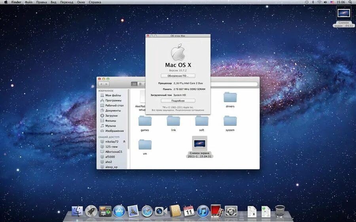This screenshot has width=356, height=222.
Task: Select the soft folder
Action: (x=202, y=123)
